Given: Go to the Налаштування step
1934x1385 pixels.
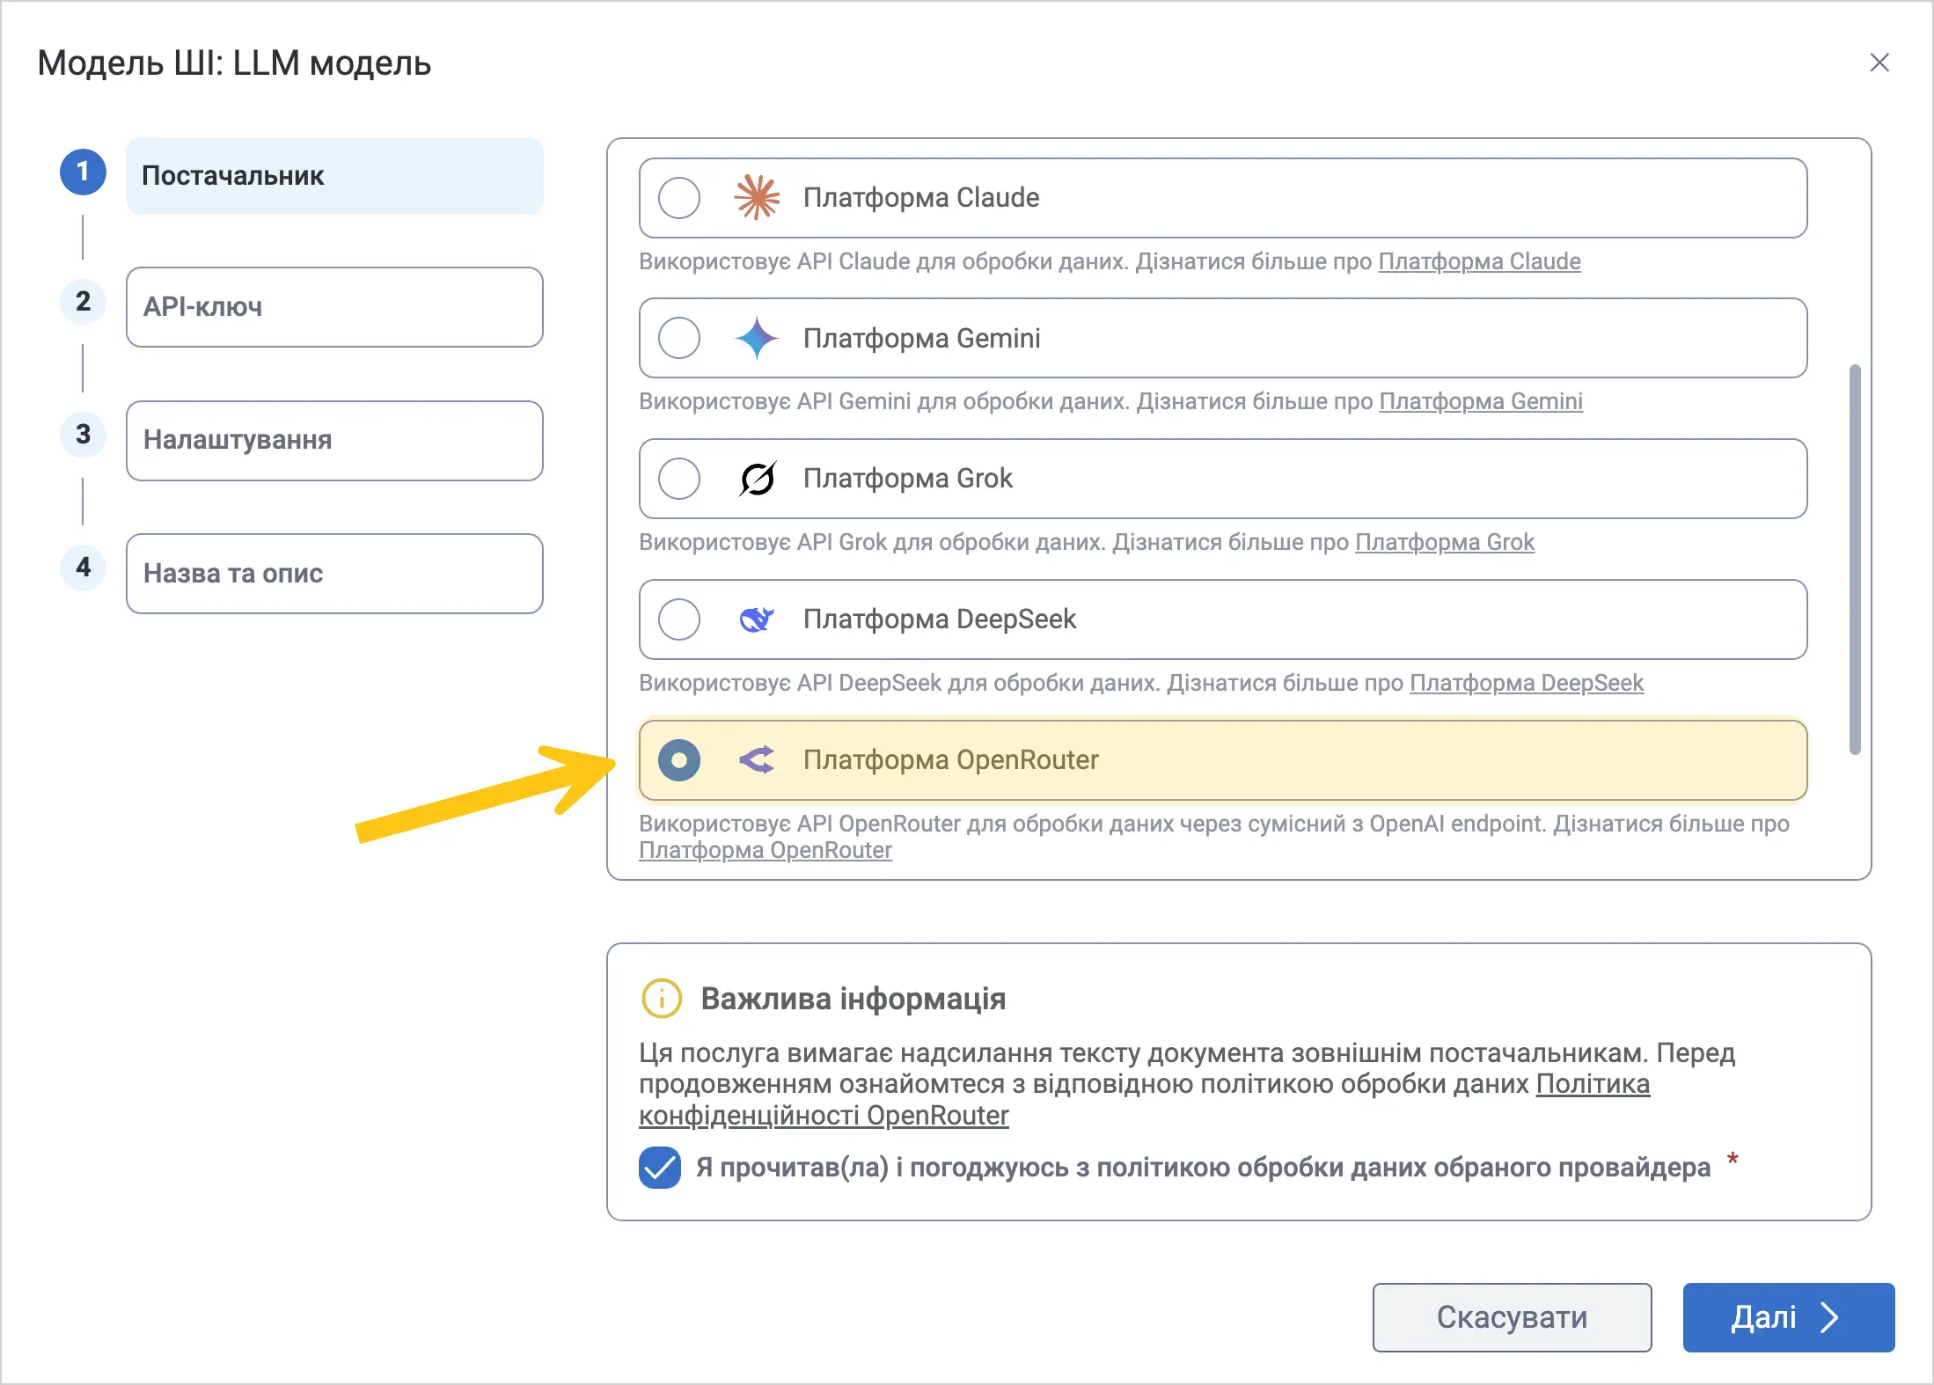Looking at the screenshot, I should click(x=334, y=441).
